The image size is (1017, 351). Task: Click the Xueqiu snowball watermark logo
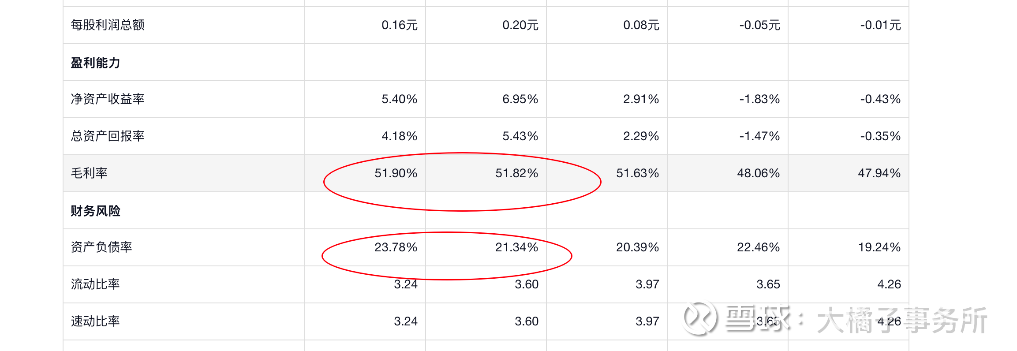coord(700,318)
